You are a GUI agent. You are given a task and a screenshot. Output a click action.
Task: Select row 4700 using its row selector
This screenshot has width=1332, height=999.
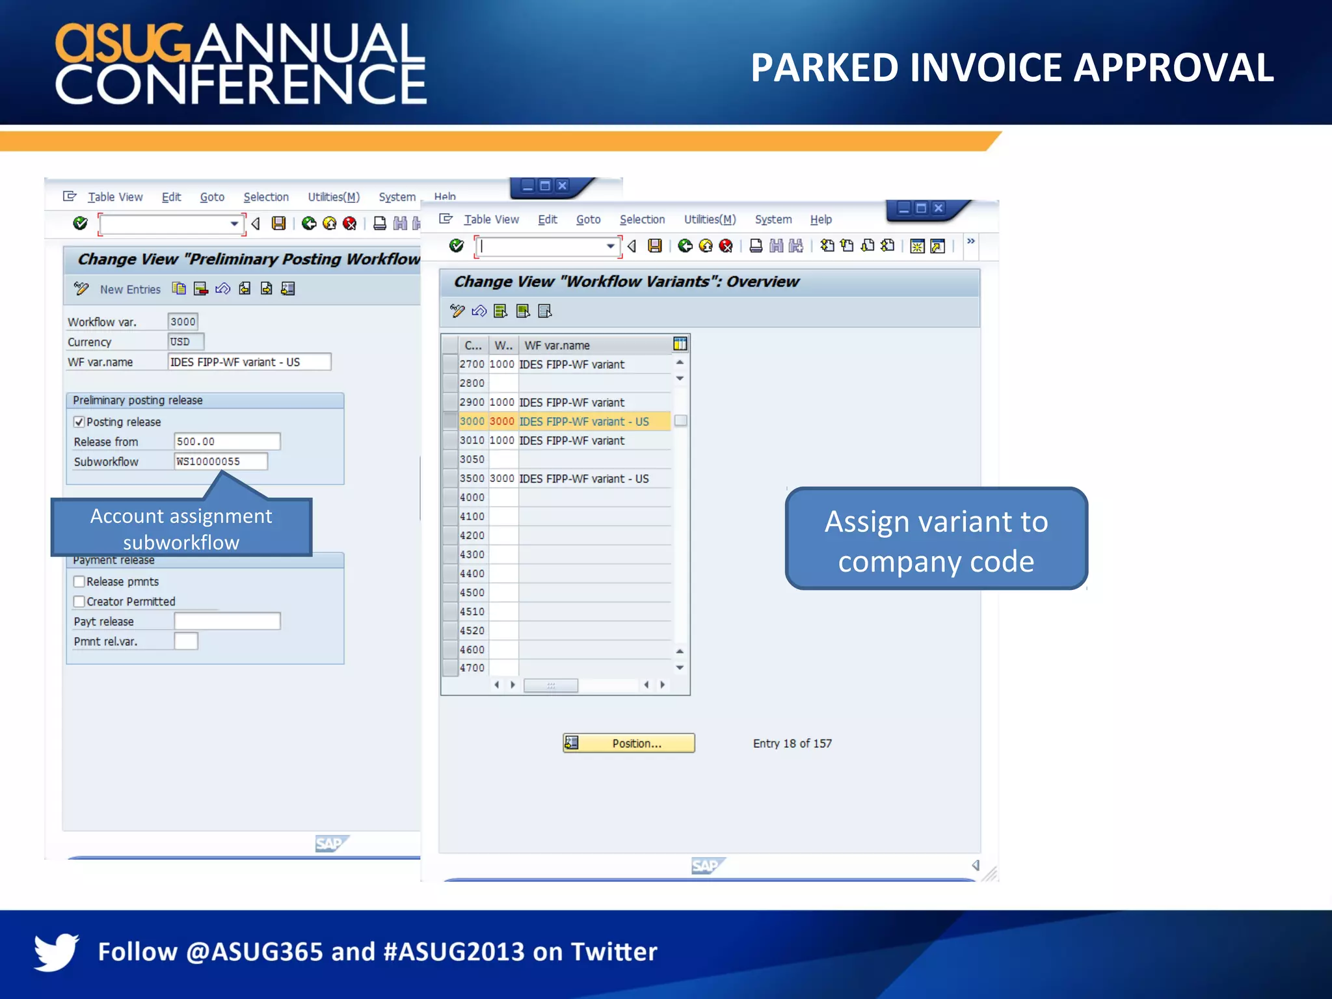[x=449, y=667]
